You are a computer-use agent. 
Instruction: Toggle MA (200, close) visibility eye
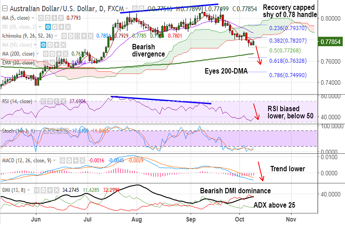pyautogui.click(x=46, y=54)
